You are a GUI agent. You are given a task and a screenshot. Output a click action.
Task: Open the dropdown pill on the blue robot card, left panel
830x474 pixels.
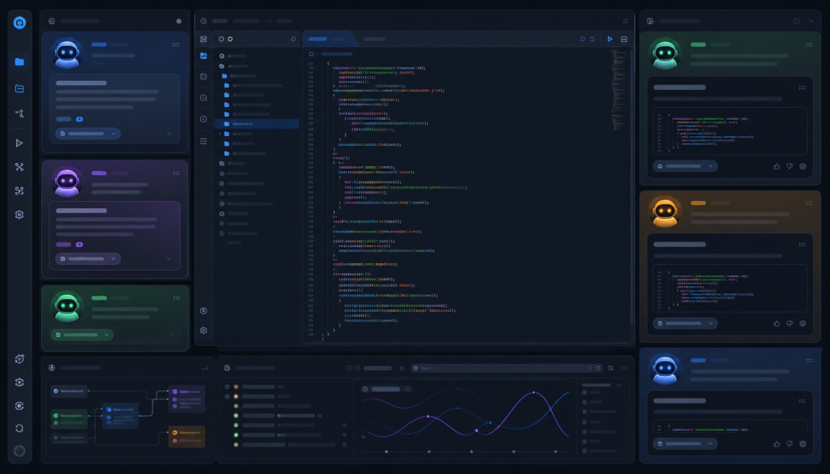click(x=88, y=134)
